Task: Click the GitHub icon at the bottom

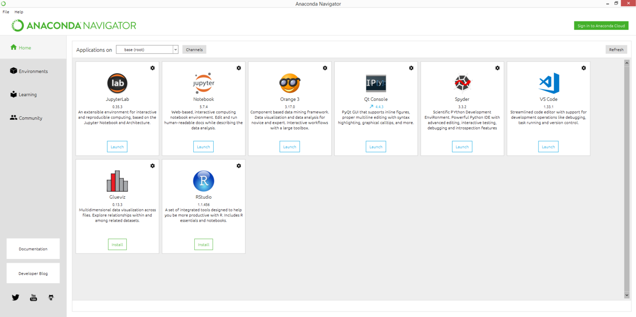Action: point(51,297)
